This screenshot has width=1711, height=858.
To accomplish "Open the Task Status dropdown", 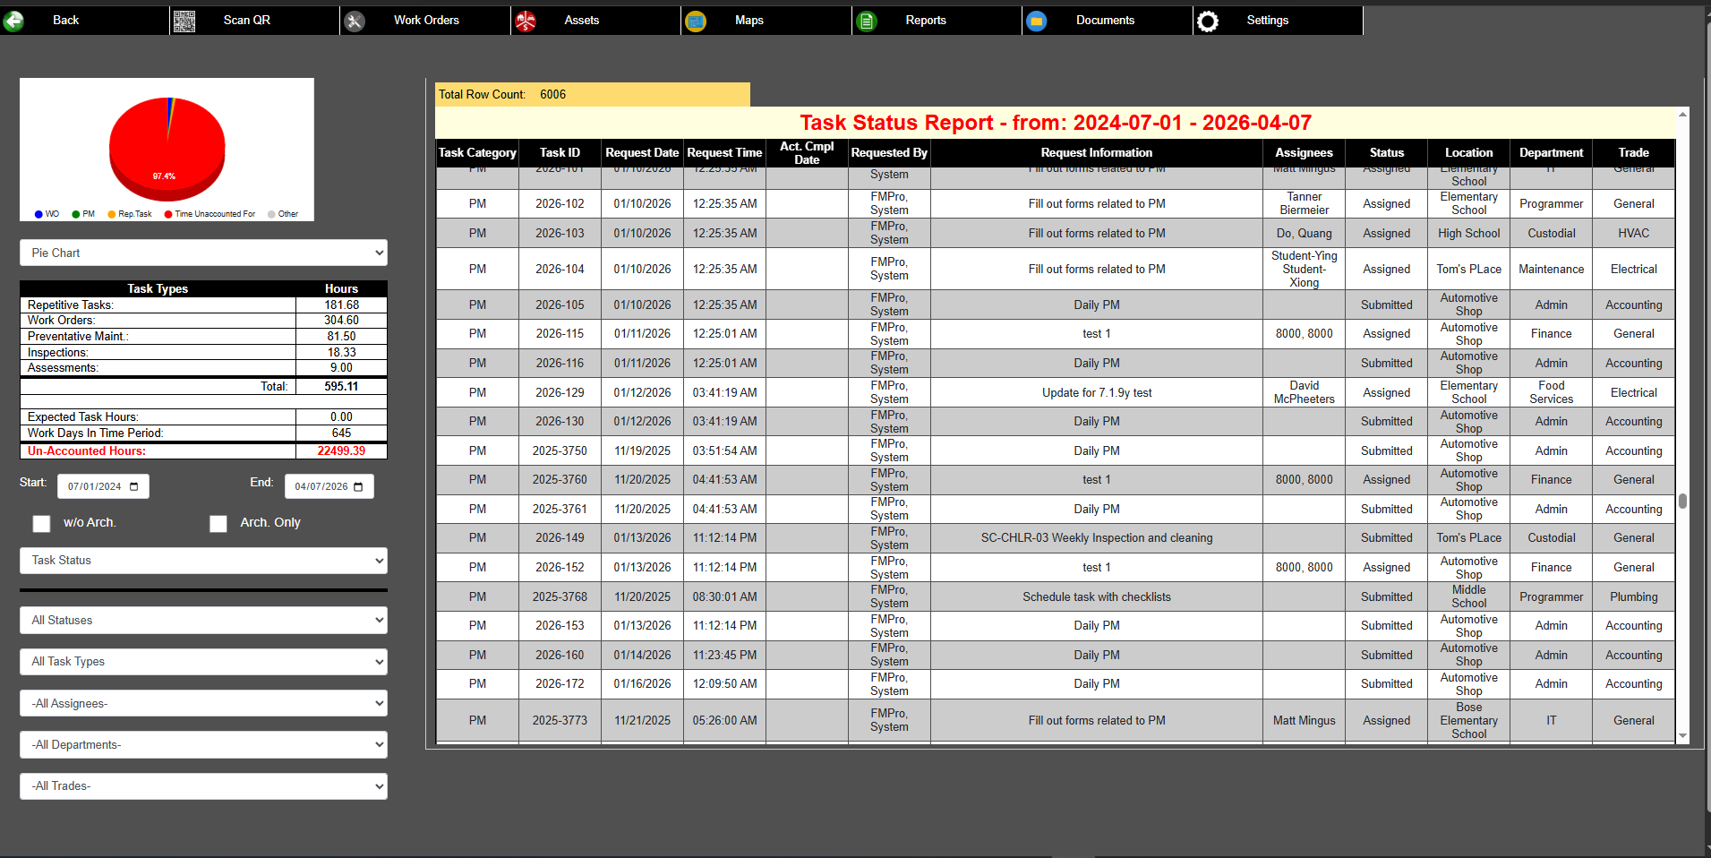I will pos(203,560).
